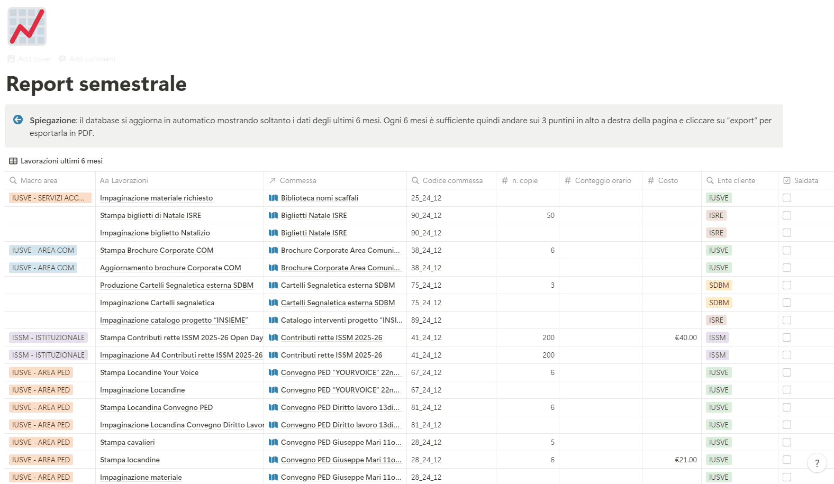Open the Macro area column header menu

pos(50,180)
